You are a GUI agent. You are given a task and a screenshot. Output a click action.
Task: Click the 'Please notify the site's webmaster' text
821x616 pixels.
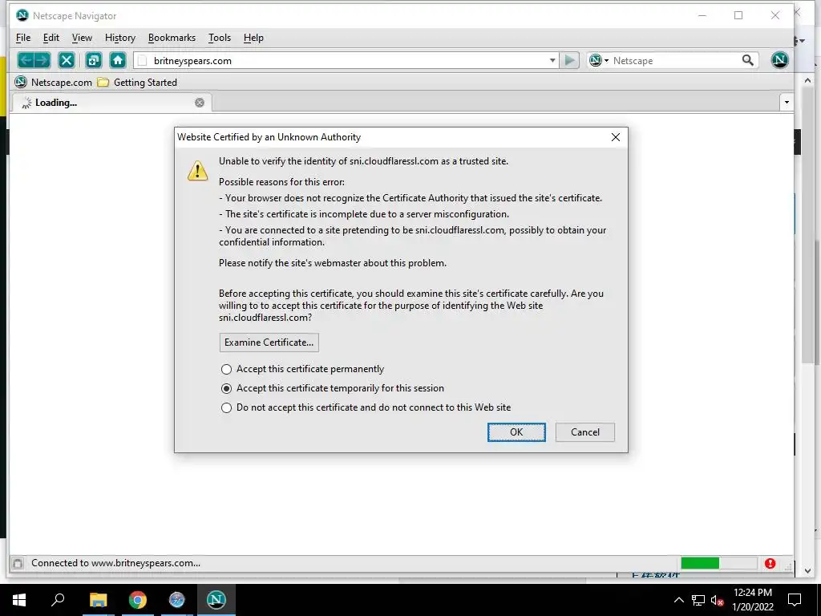click(x=333, y=263)
